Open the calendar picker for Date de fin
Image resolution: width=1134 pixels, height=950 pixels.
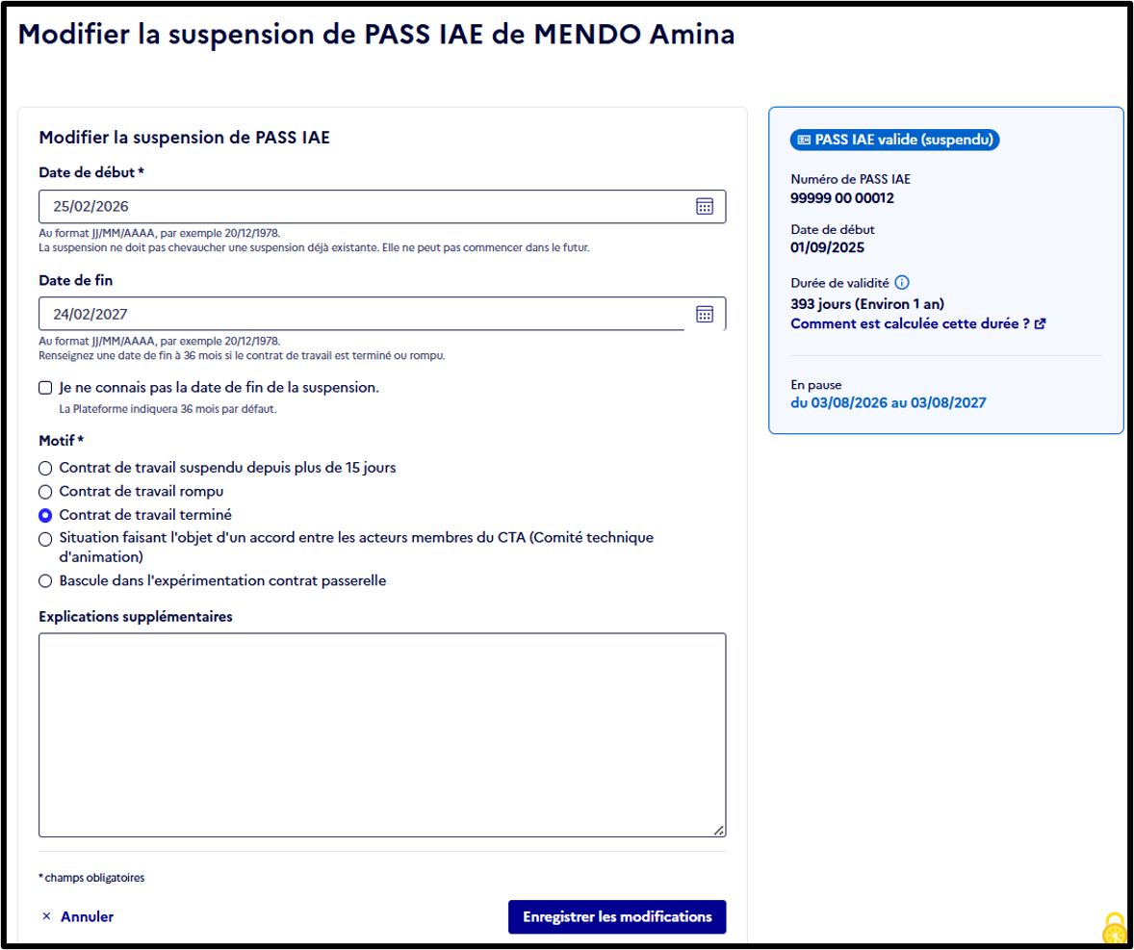point(705,314)
